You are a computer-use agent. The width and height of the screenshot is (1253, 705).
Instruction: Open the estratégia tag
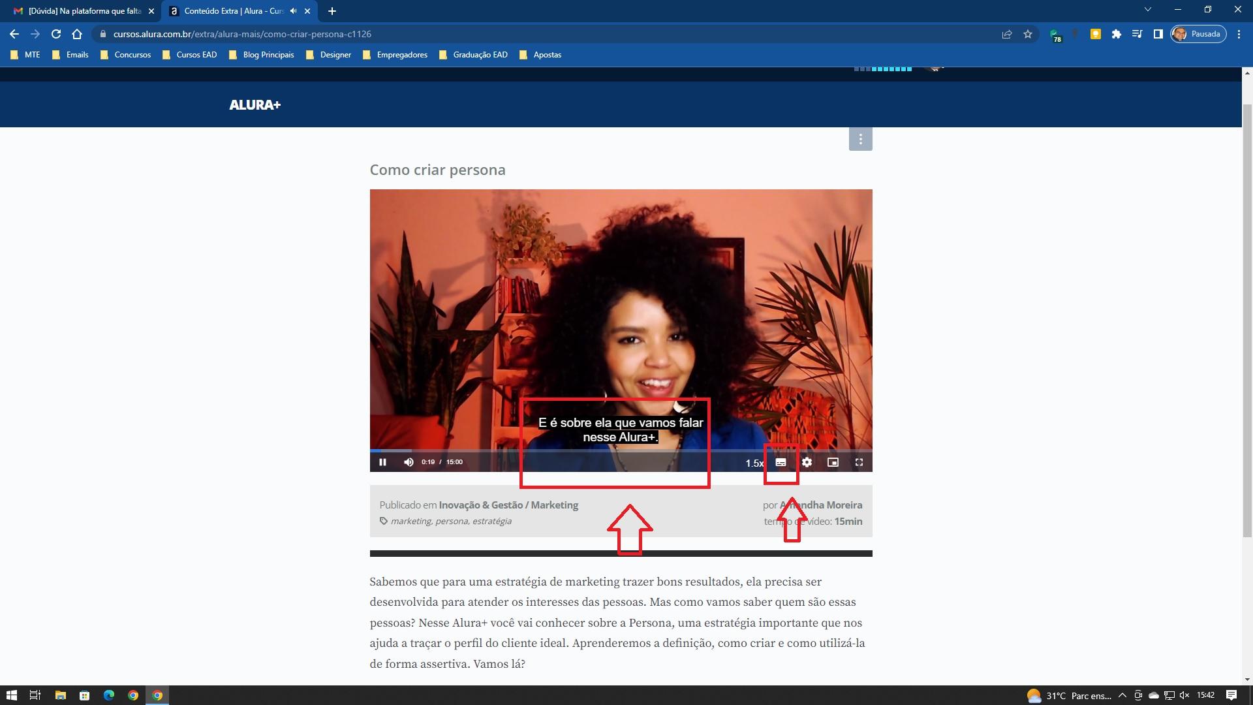pyautogui.click(x=492, y=521)
